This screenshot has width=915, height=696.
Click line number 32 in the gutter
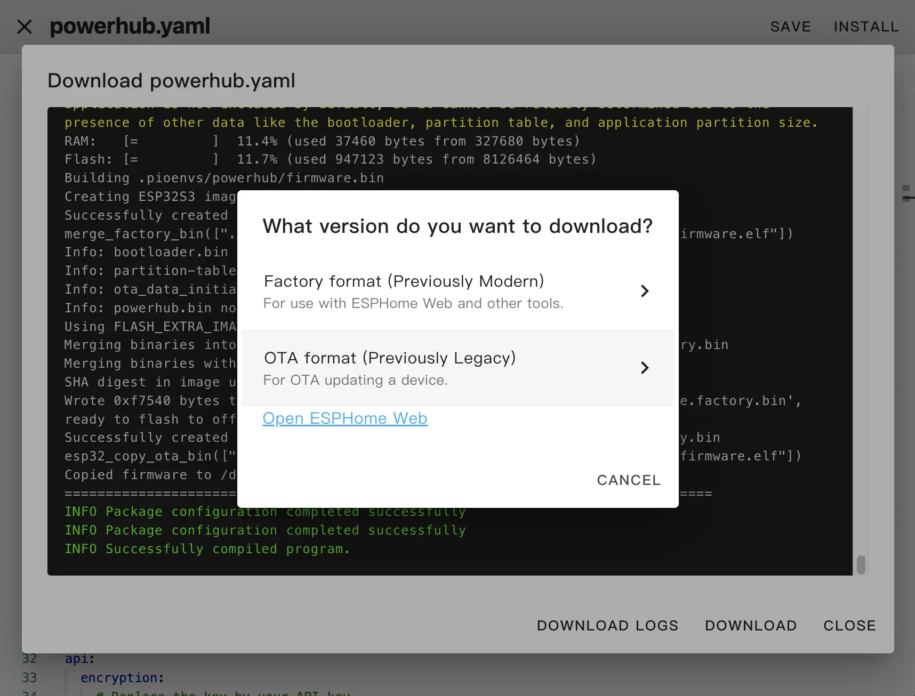(29, 659)
